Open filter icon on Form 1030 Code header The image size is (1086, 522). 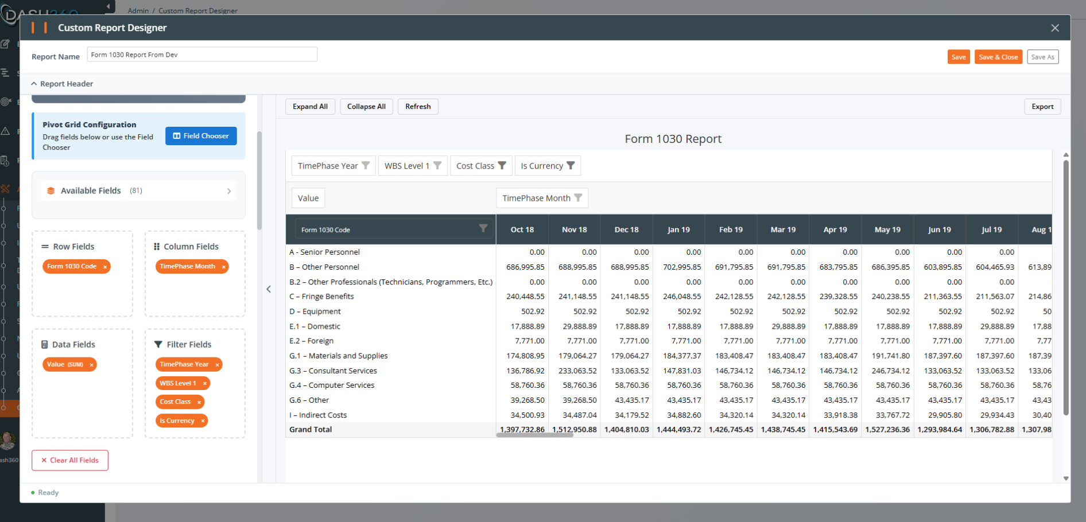[x=483, y=228]
